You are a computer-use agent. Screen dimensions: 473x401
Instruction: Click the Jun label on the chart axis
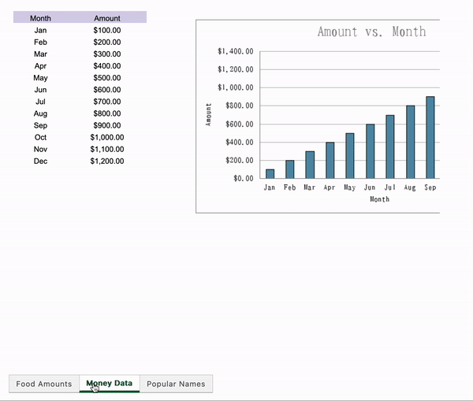pos(370,188)
